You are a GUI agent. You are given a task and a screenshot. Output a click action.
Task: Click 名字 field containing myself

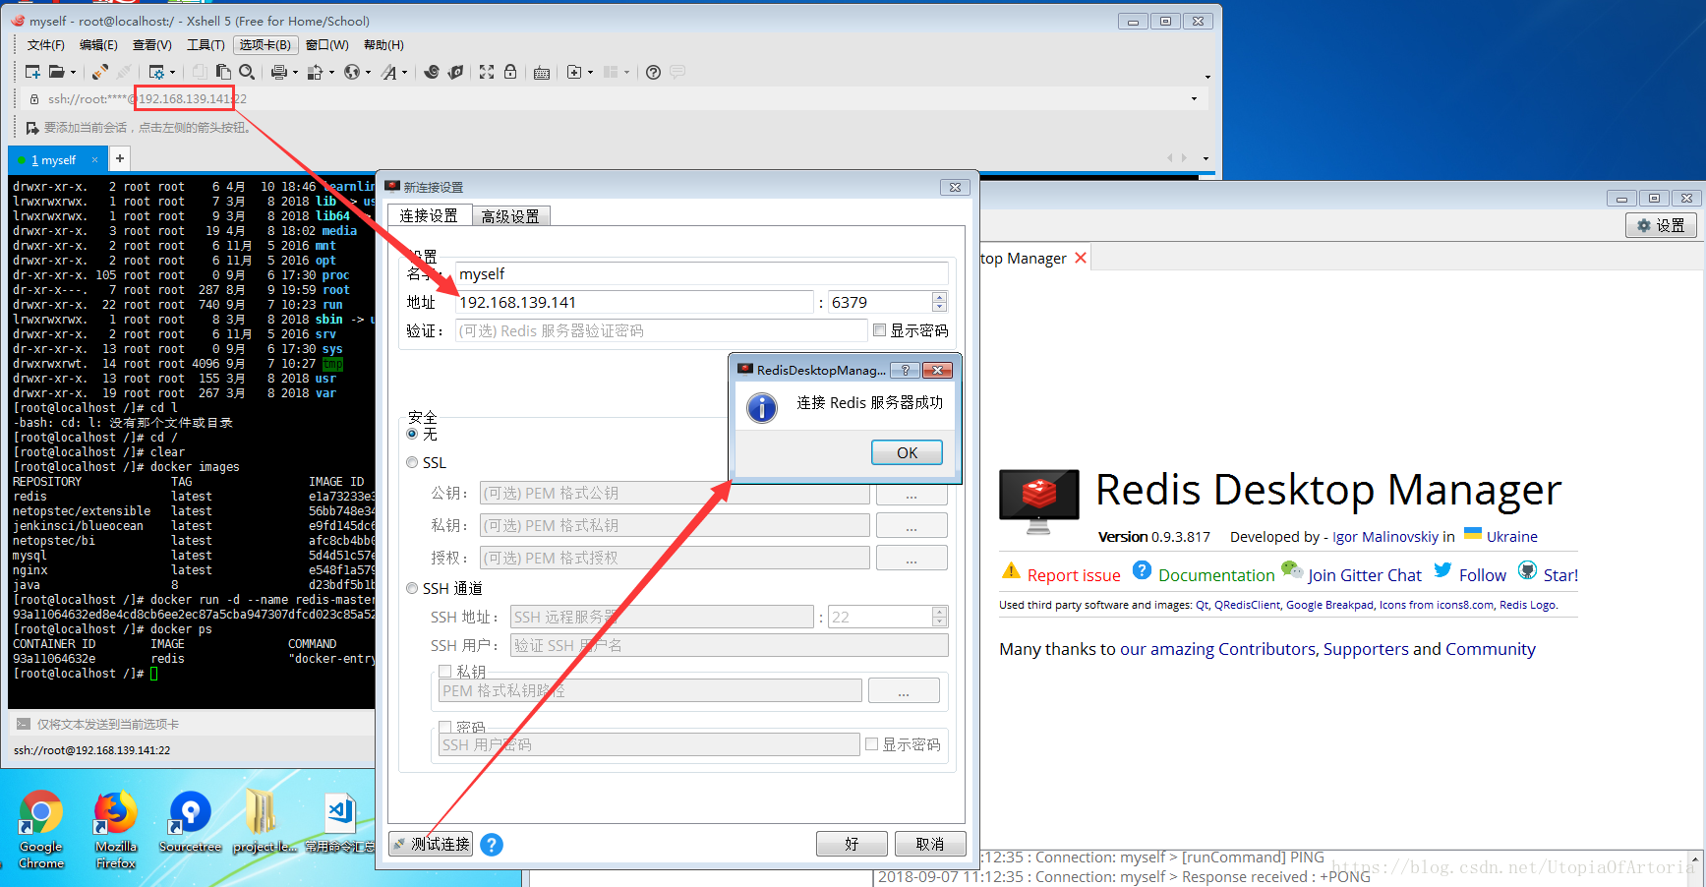pos(702,273)
